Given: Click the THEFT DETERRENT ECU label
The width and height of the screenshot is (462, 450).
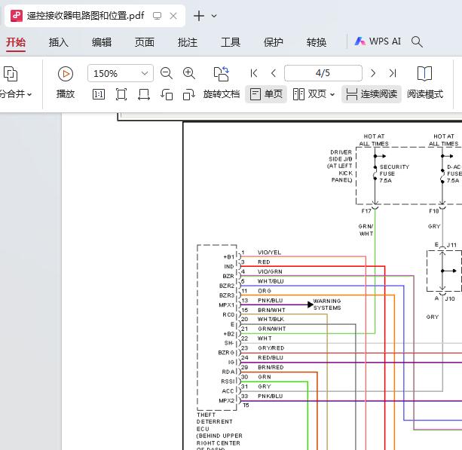Looking at the screenshot, I should [215, 421].
